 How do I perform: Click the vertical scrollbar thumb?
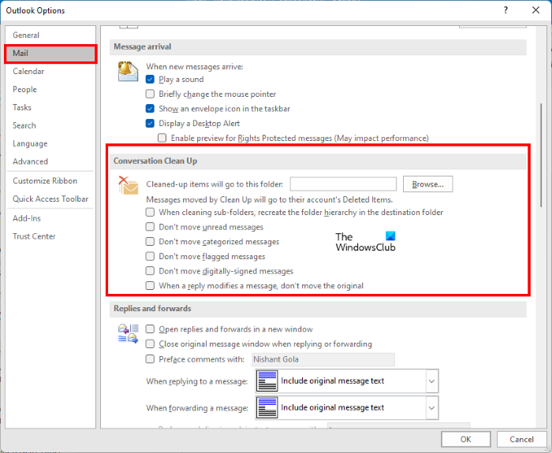[541, 154]
